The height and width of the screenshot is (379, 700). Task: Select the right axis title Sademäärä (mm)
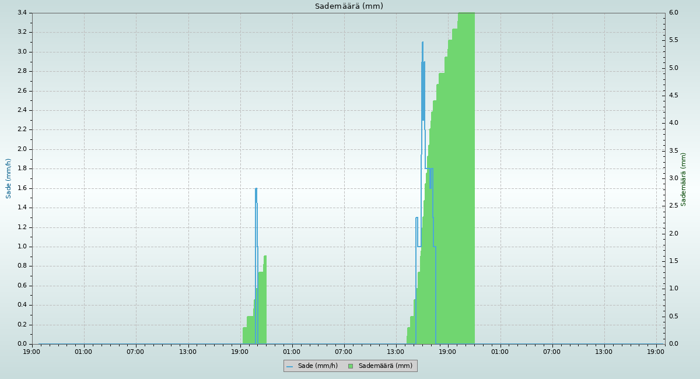coord(684,179)
